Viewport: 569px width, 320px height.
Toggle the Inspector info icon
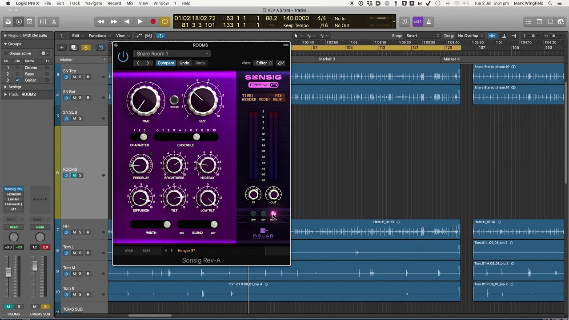pos(19,21)
